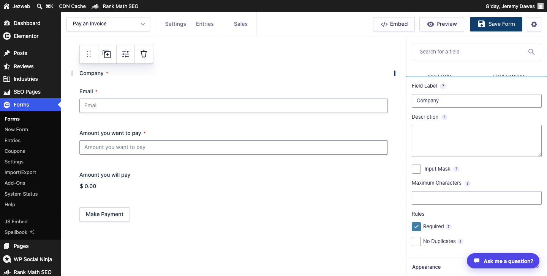Open System Status submenu item
This screenshot has height=276, width=547.
pyautogui.click(x=21, y=194)
